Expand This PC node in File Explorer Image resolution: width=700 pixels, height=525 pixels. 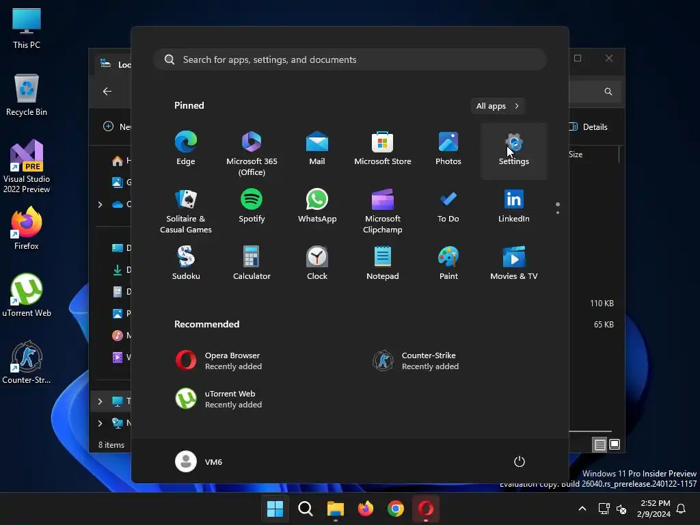(100, 401)
